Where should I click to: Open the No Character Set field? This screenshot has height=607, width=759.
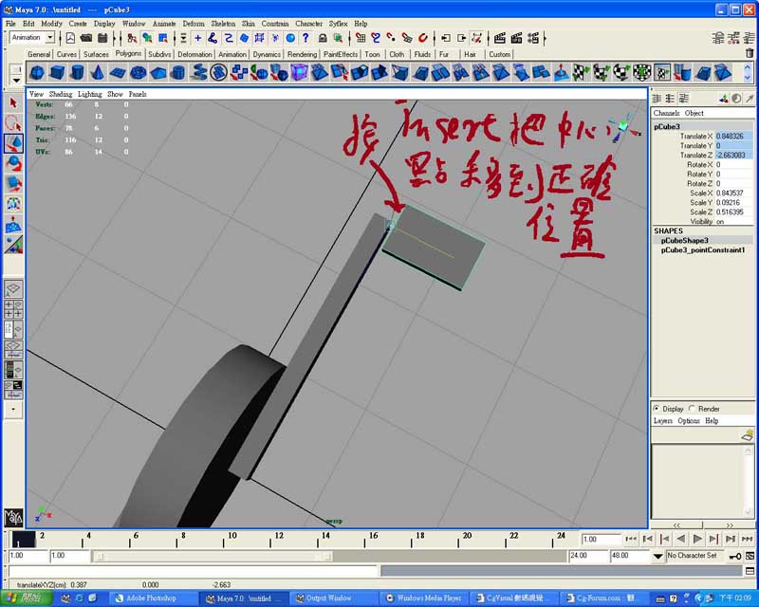point(694,556)
